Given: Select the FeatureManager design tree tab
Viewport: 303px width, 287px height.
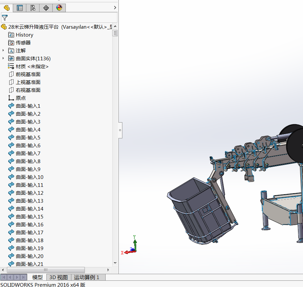Looking at the screenshot, I should click(7, 8).
